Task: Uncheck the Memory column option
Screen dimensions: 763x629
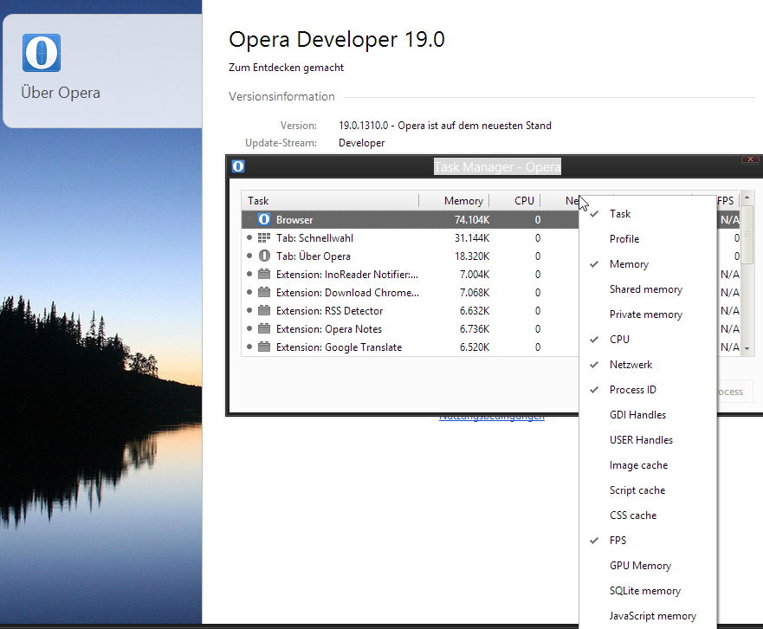Action: pyautogui.click(x=648, y=264)
